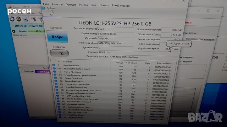Click the yellow warning alert toolbar icon
Screen dimensions: 227x127
18,19
